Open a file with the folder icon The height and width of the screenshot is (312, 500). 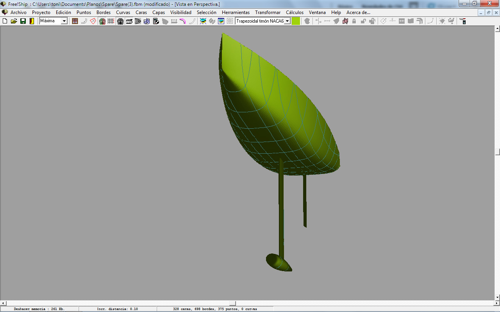coord(14,21)
